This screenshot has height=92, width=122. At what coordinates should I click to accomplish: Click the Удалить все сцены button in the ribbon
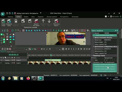tap(36, 22)
